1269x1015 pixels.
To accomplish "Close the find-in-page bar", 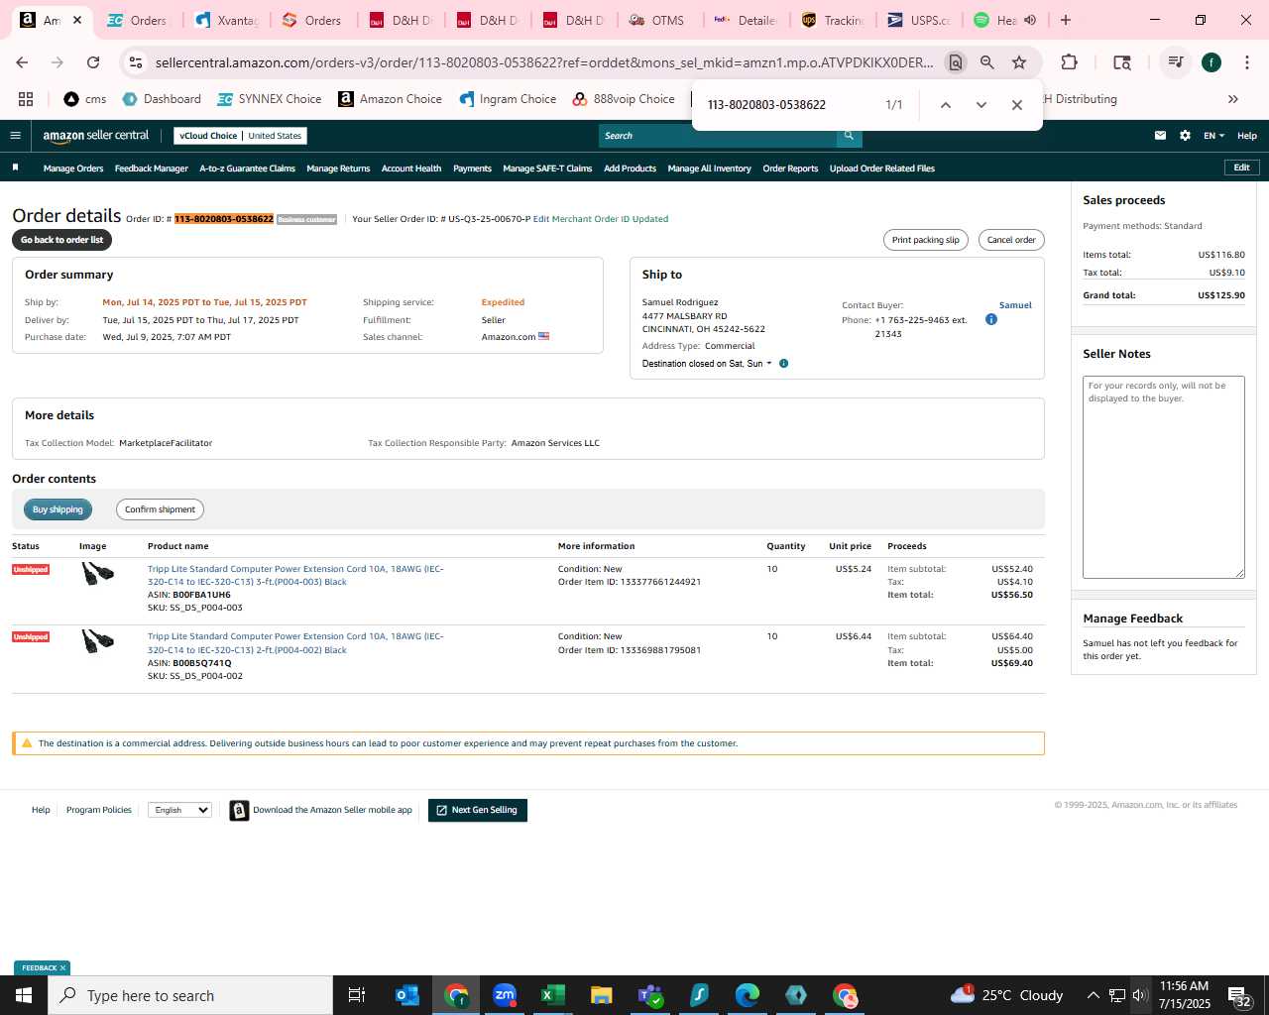I will click(1016, 105).
